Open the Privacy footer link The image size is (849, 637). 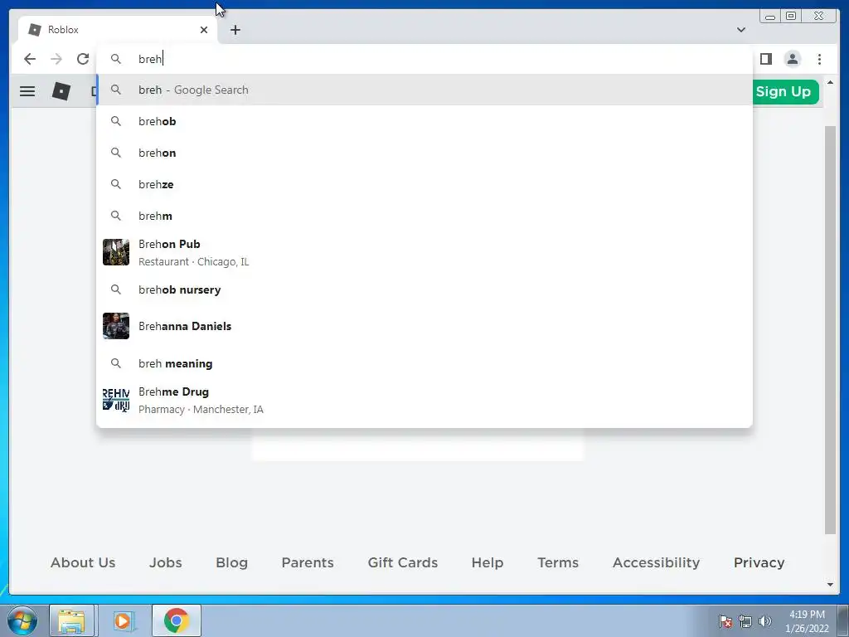[x=759, y=563]
